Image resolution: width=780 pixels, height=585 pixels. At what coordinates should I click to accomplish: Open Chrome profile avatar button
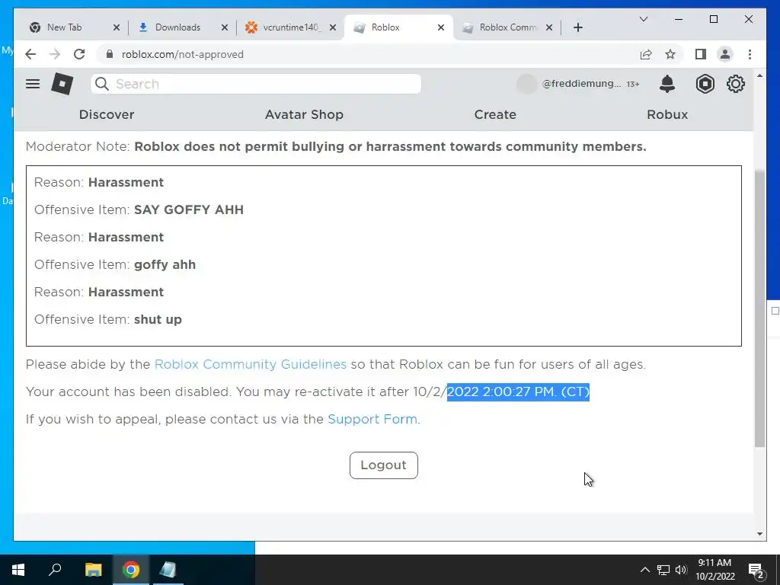[725, 54]
